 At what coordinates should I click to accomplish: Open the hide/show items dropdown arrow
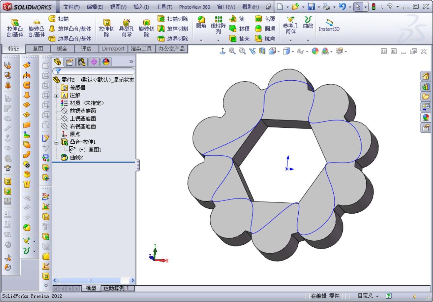click(307, 52)
